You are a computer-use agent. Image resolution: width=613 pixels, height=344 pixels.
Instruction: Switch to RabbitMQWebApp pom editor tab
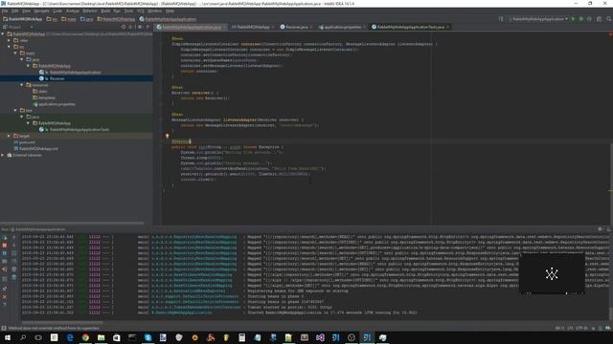pos(253,27)
